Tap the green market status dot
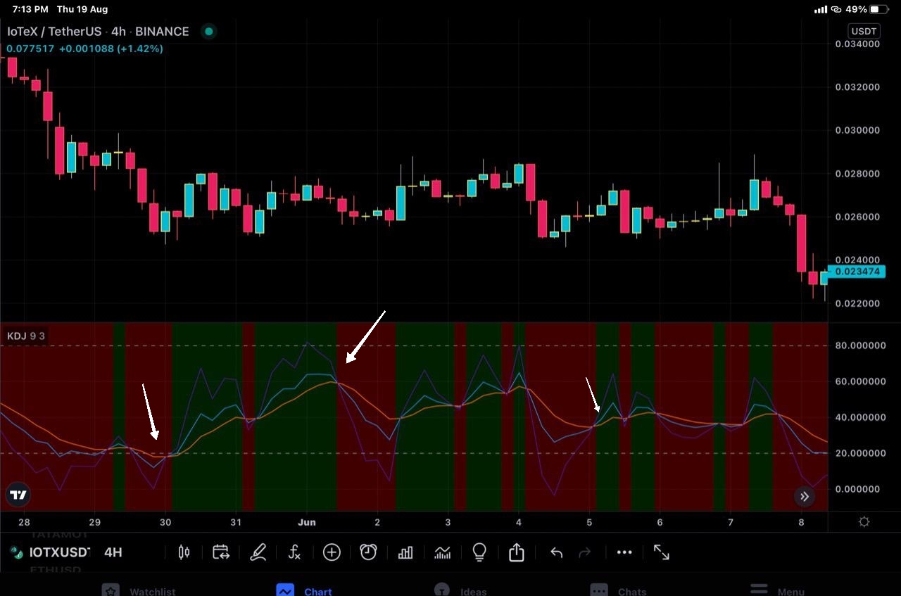901x596 pixels. pyautogui.click(x=208, y=31)
